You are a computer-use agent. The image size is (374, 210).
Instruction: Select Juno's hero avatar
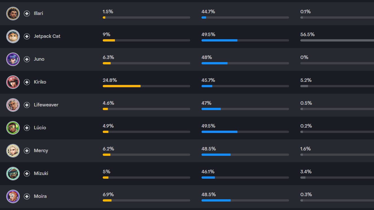[13, 59]
